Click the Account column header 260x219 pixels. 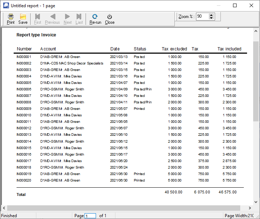48,49
